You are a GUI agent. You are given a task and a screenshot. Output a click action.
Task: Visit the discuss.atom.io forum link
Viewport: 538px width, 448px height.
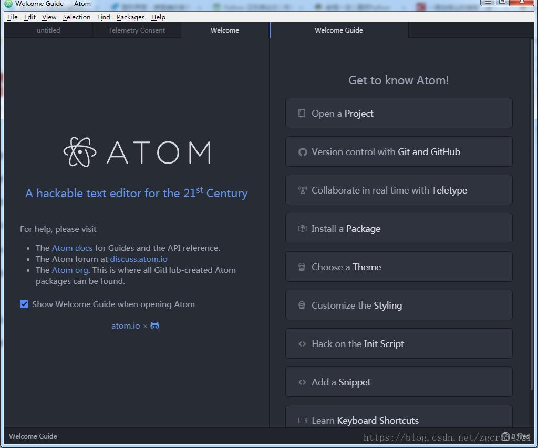coord(139,259)
